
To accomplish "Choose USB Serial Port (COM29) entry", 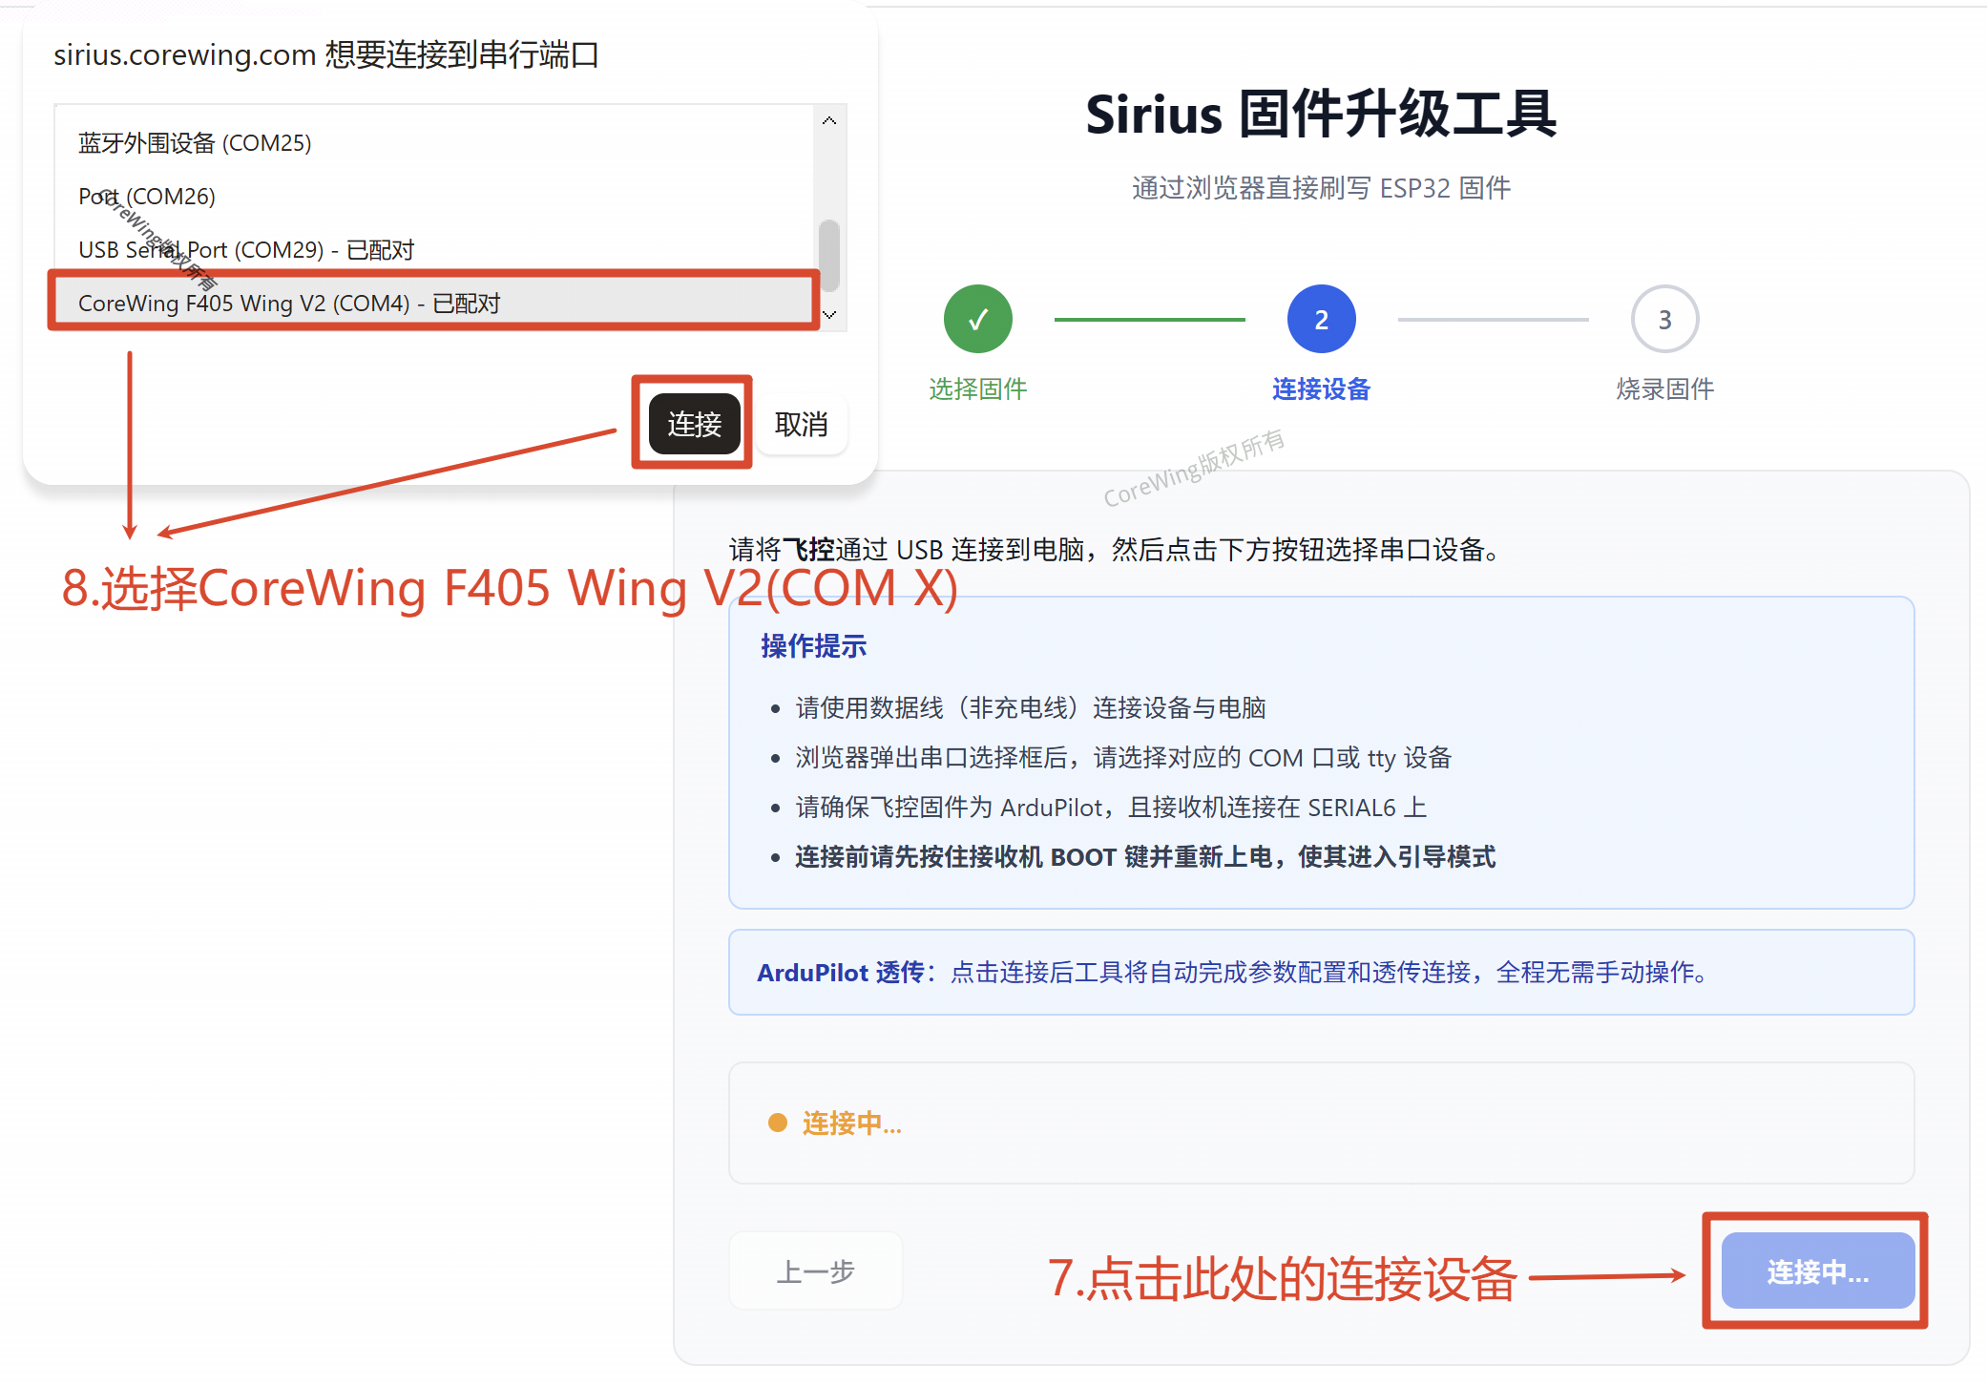I will tap(433, 250).
